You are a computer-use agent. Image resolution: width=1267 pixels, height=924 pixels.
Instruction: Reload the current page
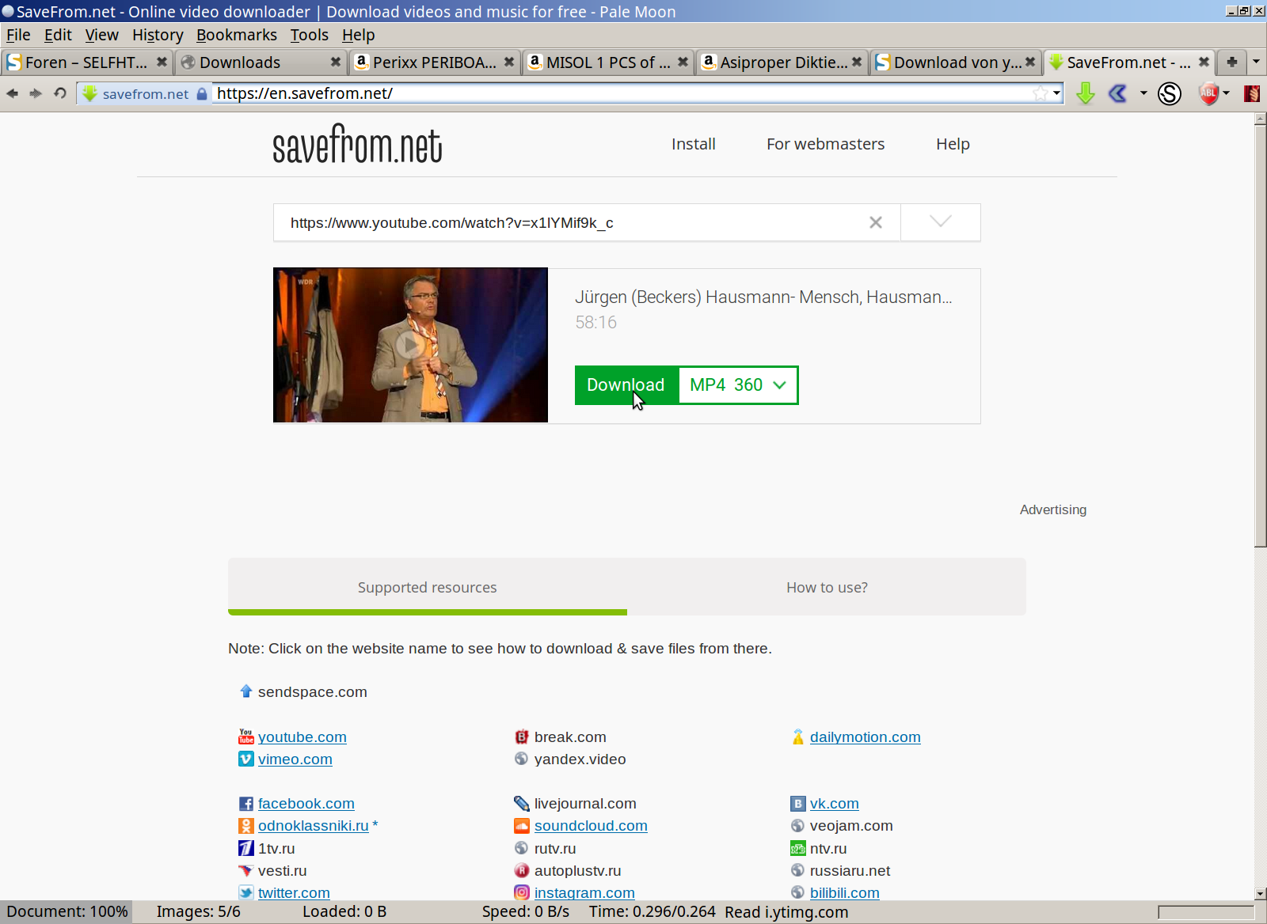pyautogui.click(x=59, y=93)
